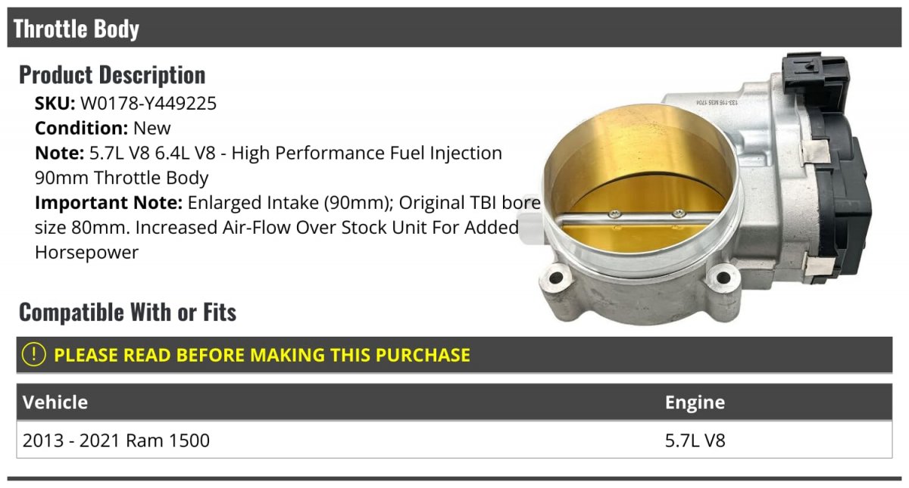Image resolution: width=909 pixels, height=488 pixels.
Task: Click the Engine column header
Action: coord(695,402)
